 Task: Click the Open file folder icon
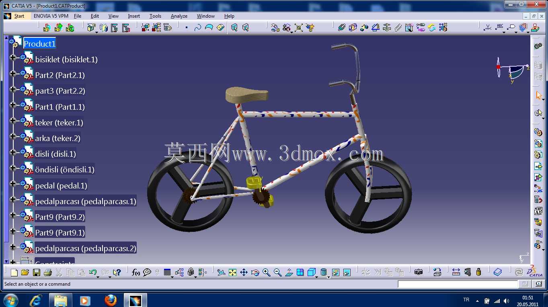coord(25,272)
